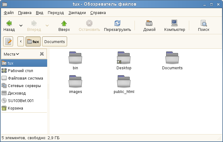Open the Закладки menu
This screenshot has width=223, height=142.
tap(77, 13)
